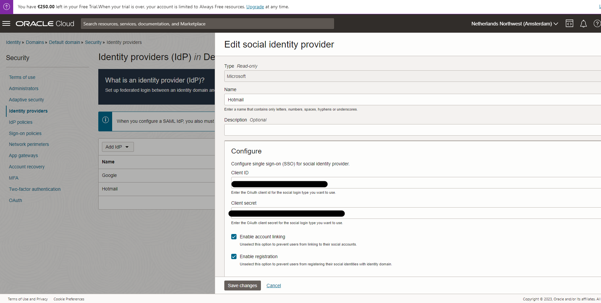The image size is (601, 303).
Task: Navigate to Default domain breadcrumb
Action: pyautogui.click(x=64, y=42)
